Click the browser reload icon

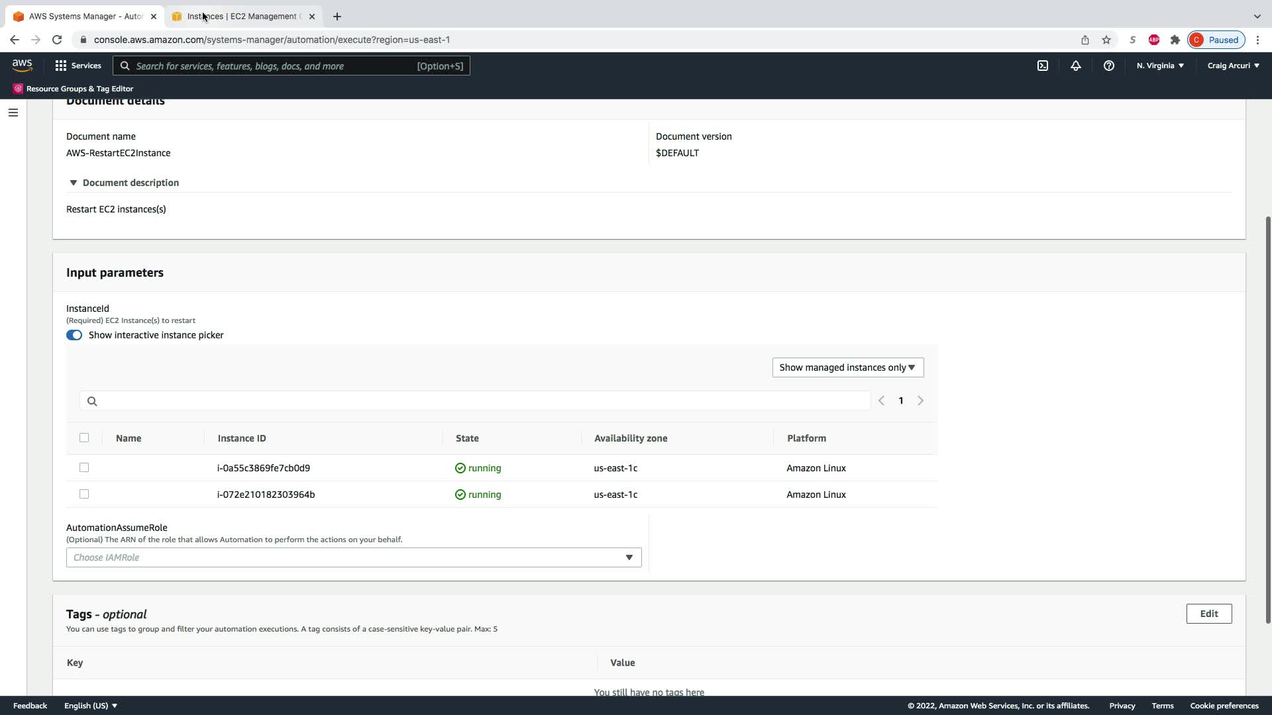point(57,40)
